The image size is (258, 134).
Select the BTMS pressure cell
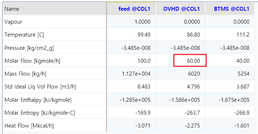(x=230, y=48)
